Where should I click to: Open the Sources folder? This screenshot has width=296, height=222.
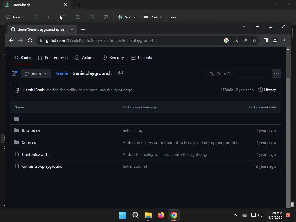tap(29, 143)
